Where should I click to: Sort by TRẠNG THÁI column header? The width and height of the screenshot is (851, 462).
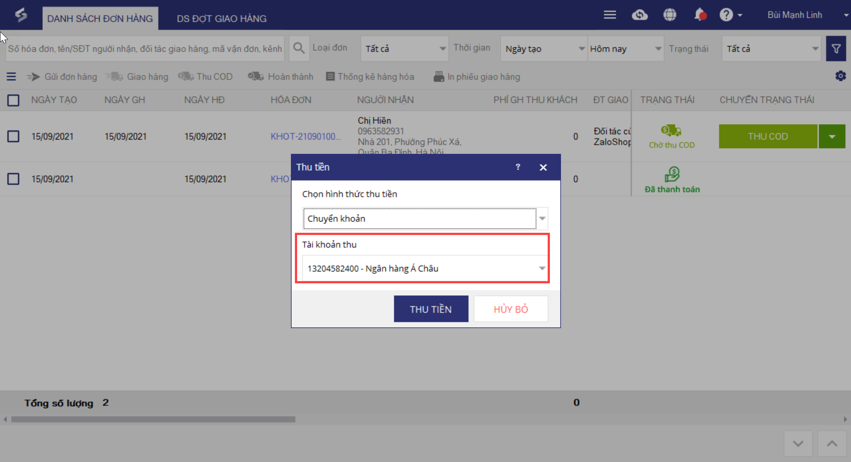[667, 100]
